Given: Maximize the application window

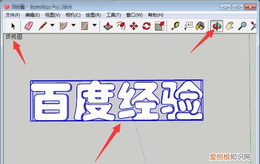Looking at the screenshot, I should point(238,7).
